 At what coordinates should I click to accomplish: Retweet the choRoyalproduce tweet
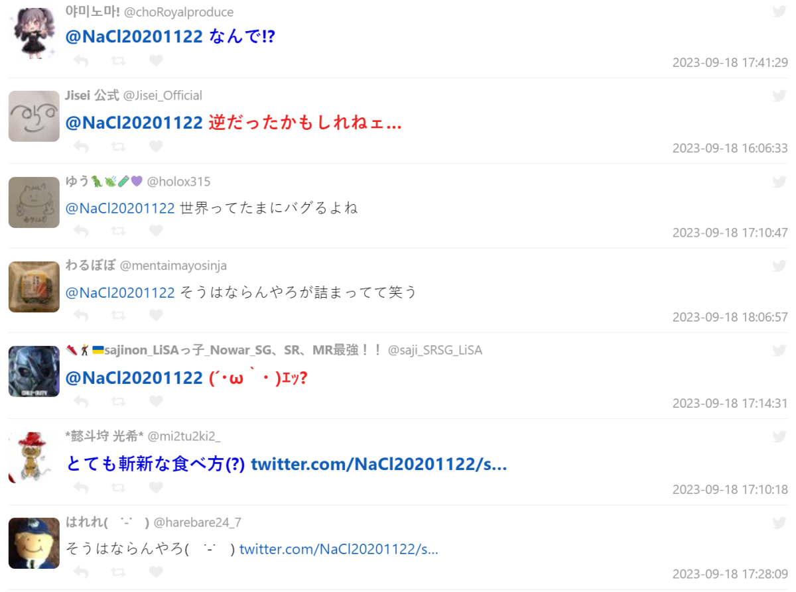[x=118, y=61]
